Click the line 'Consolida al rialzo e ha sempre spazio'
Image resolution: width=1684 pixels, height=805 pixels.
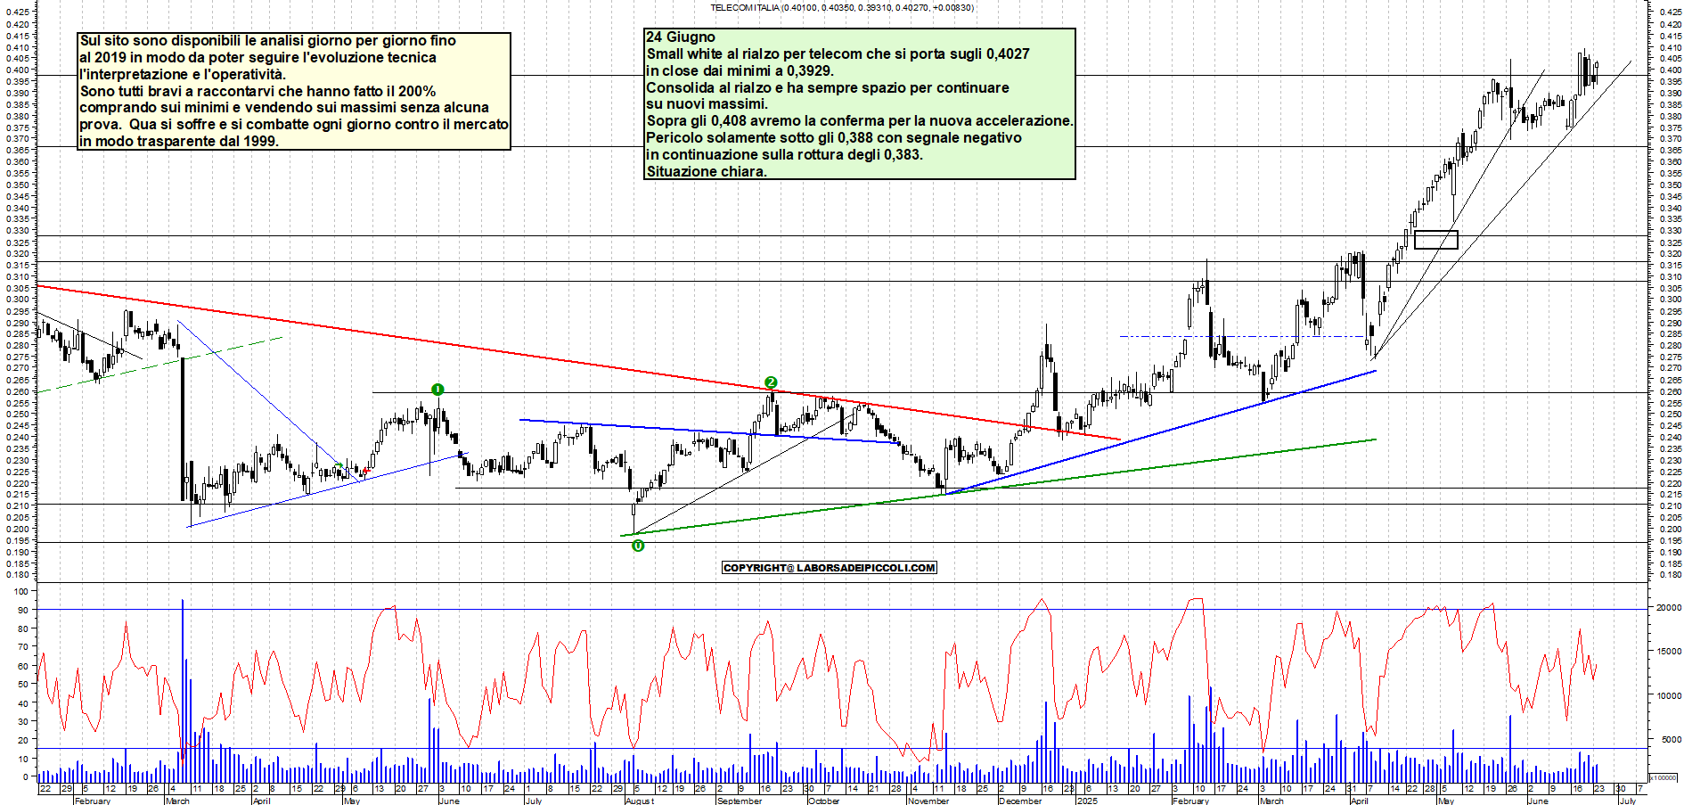[x=828, y=87]
